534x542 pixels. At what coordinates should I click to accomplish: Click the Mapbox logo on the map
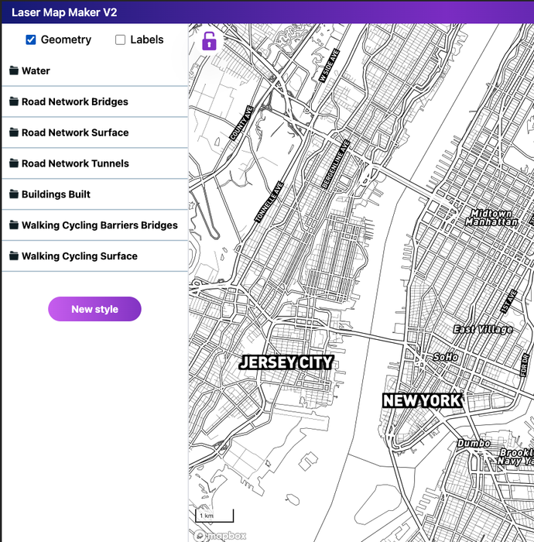click(x=221, y=536)
